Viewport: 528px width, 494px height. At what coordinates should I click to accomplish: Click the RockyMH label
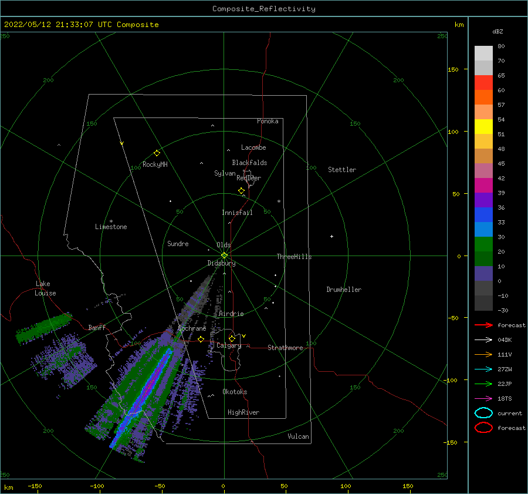coord(155,164)
